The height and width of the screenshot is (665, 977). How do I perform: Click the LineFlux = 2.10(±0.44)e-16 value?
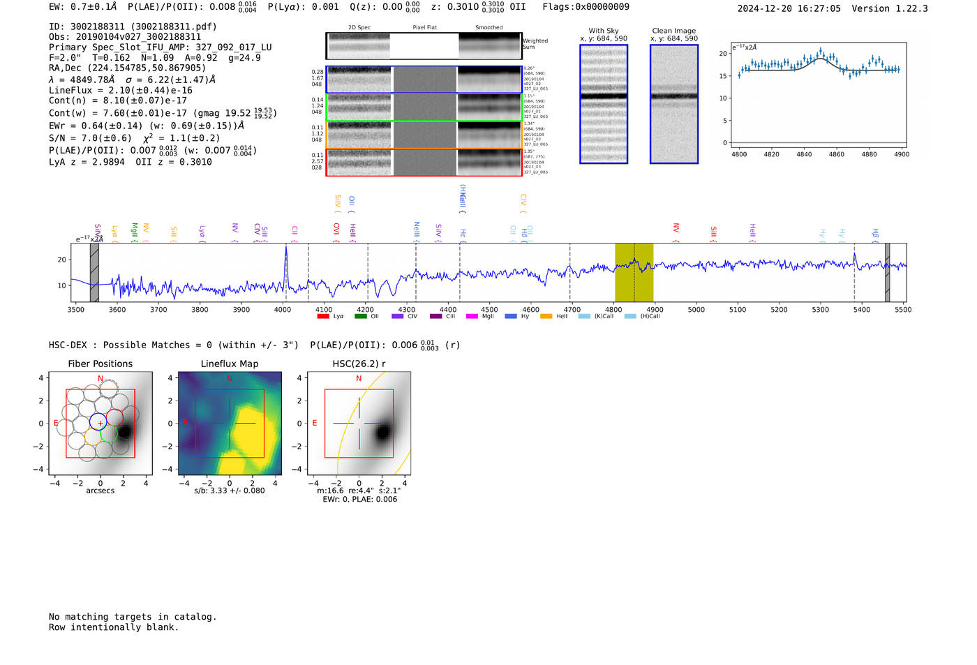click(121, 90)
